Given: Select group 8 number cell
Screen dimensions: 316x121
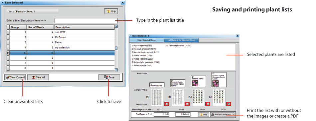Looking at the screenshot, I should [18, 68].
